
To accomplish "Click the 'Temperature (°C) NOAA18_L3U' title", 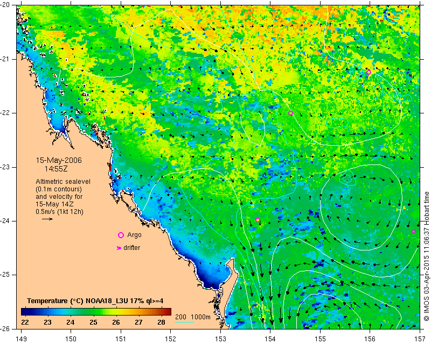I will point(78,300).
